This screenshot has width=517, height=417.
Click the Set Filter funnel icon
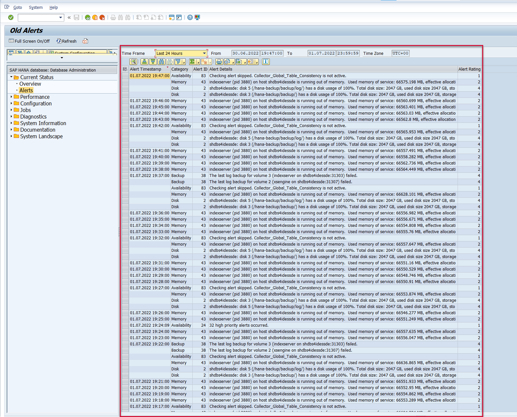click(x=178, y=62)
